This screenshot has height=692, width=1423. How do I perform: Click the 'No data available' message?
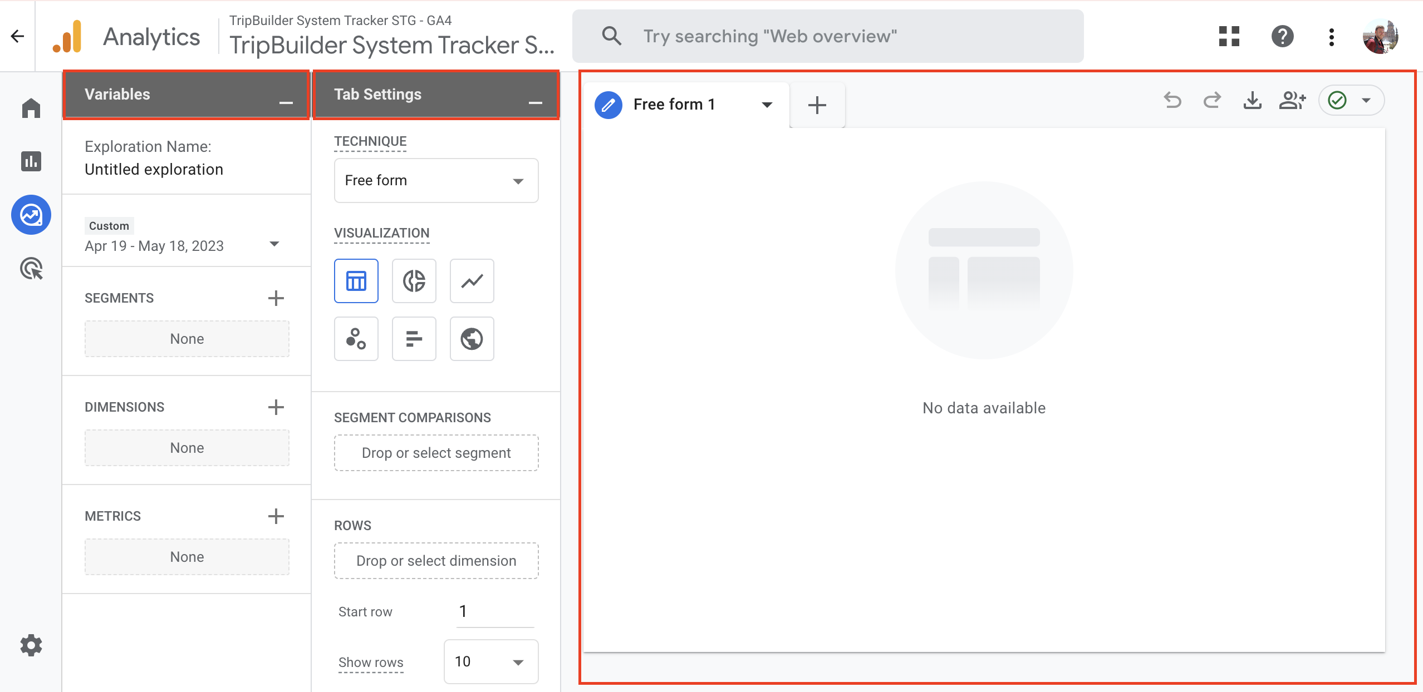point(984,408)
